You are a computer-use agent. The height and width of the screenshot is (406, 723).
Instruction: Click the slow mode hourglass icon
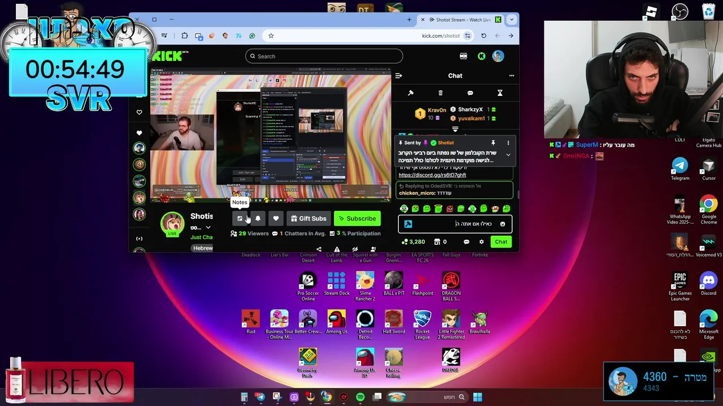point(500,93)
